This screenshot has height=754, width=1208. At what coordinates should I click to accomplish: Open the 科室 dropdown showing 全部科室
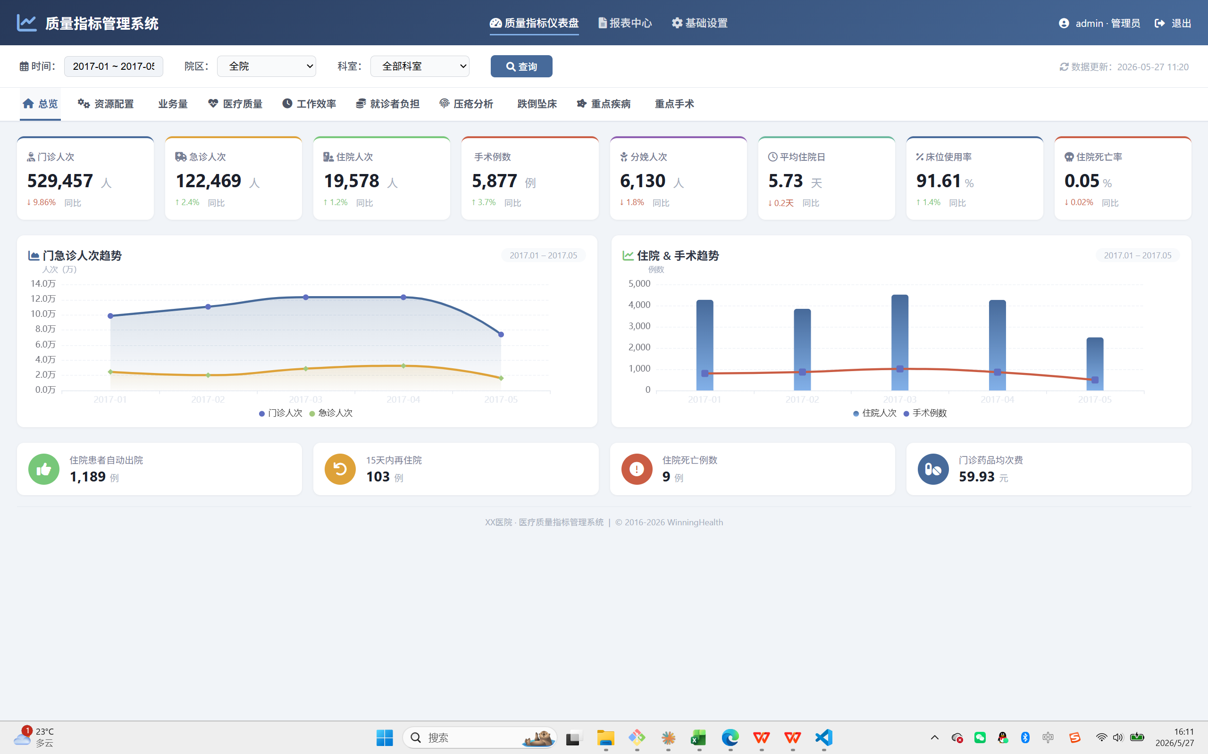419,66
